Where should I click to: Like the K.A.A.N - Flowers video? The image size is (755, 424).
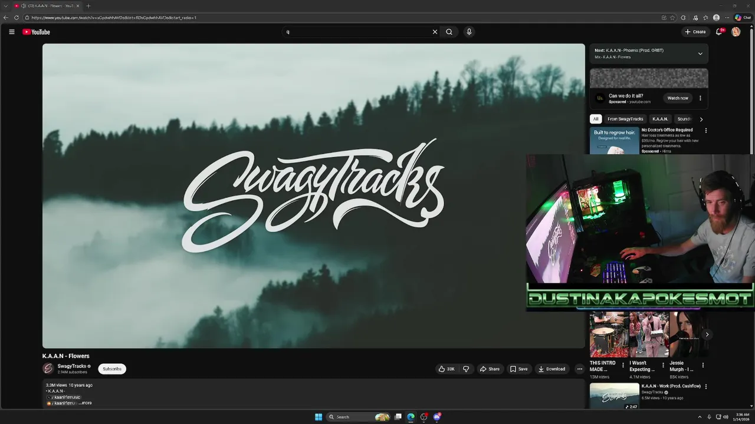446,369
